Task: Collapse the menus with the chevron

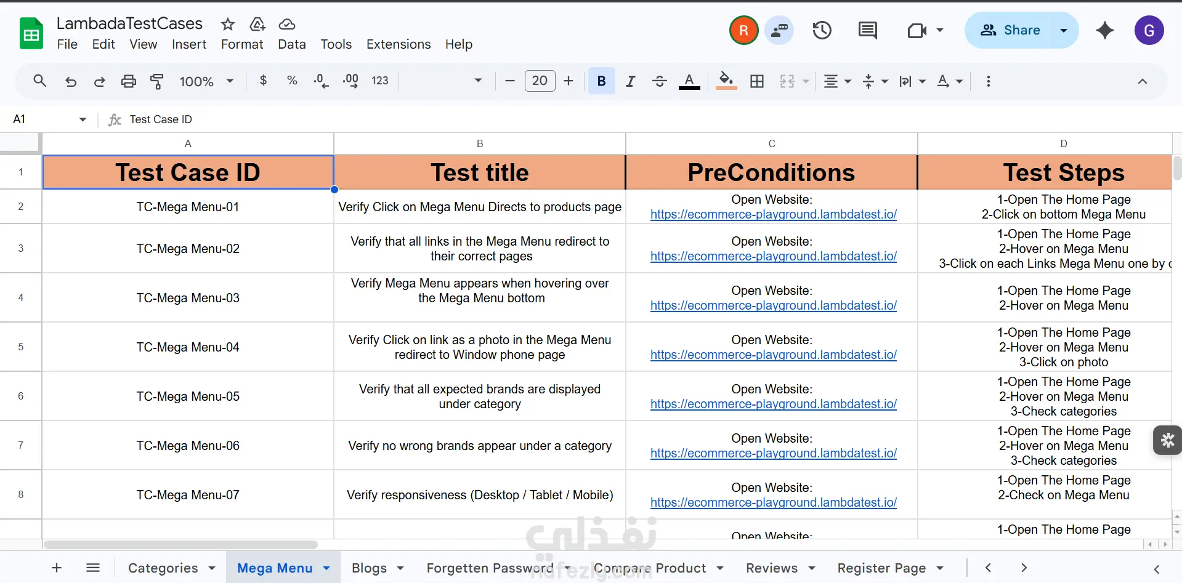Action: click(x=1143, y=81)
